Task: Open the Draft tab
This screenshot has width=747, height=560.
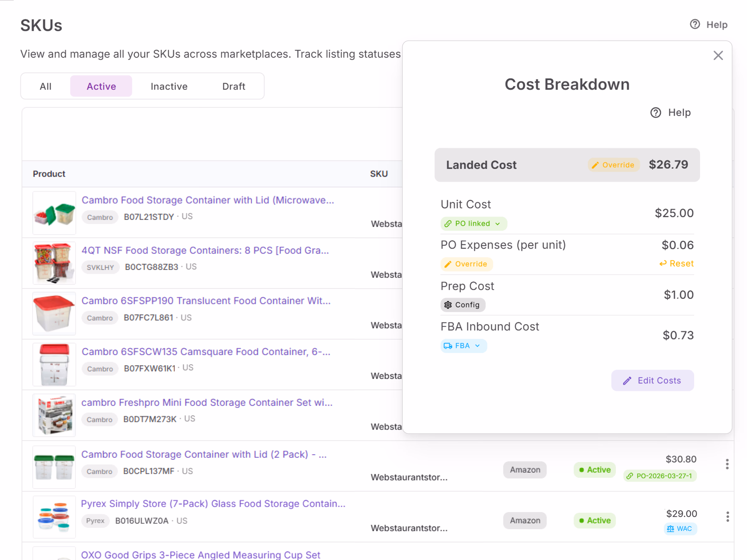Action: pos(234,86)
